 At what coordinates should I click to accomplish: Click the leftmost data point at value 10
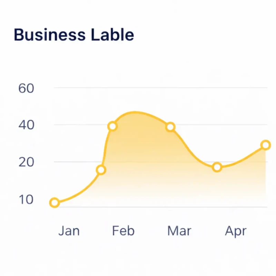click(54, 203)
